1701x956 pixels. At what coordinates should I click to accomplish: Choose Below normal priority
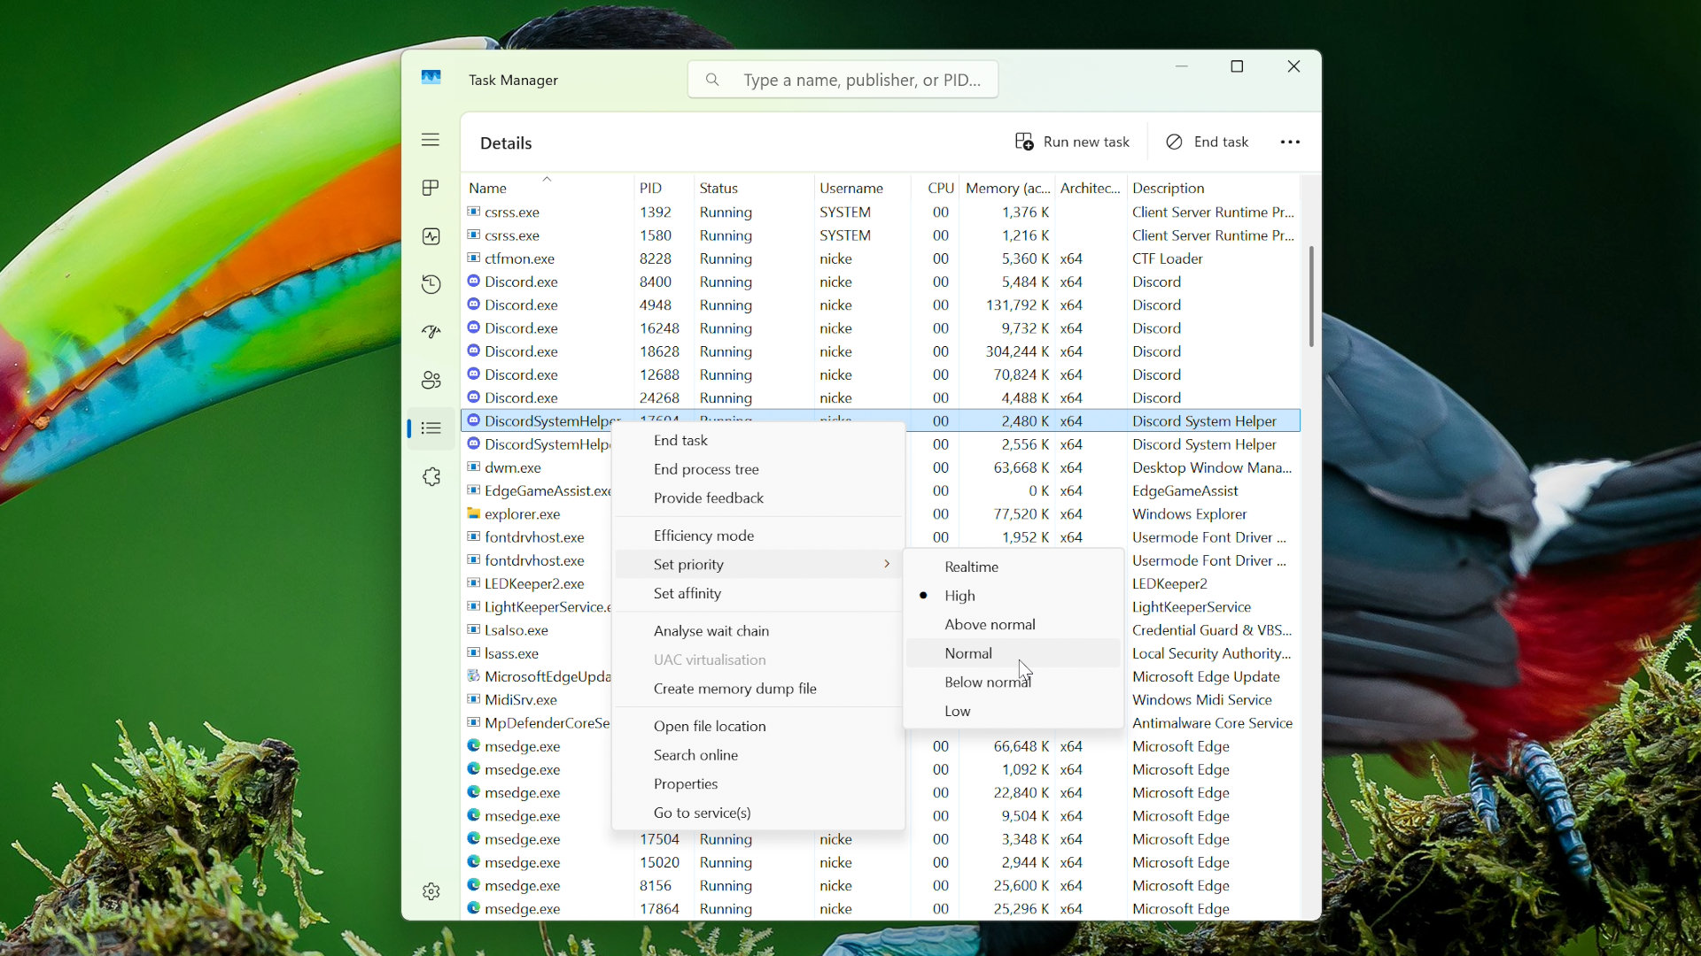point(987,682)
